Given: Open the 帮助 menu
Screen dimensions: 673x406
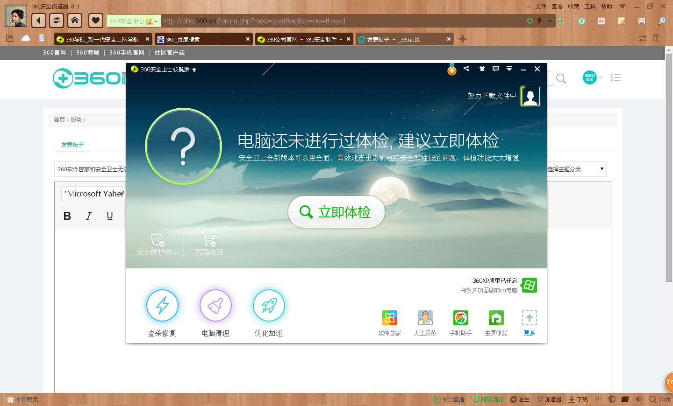Looking at the screenshot, I should point(606,7).
